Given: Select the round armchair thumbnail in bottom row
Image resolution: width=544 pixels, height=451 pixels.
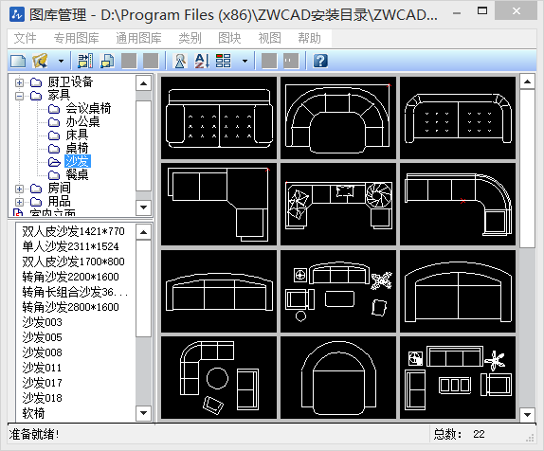Looking at the screenshot, I should pos(338,377).
